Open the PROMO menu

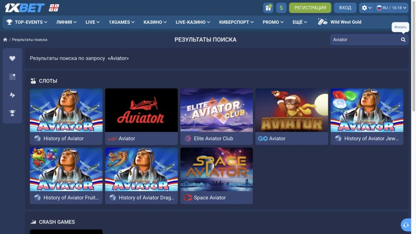tap(273, 22)
